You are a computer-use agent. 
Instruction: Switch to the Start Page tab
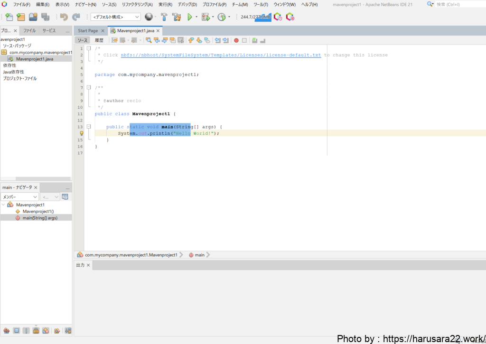tap(88, 30)
